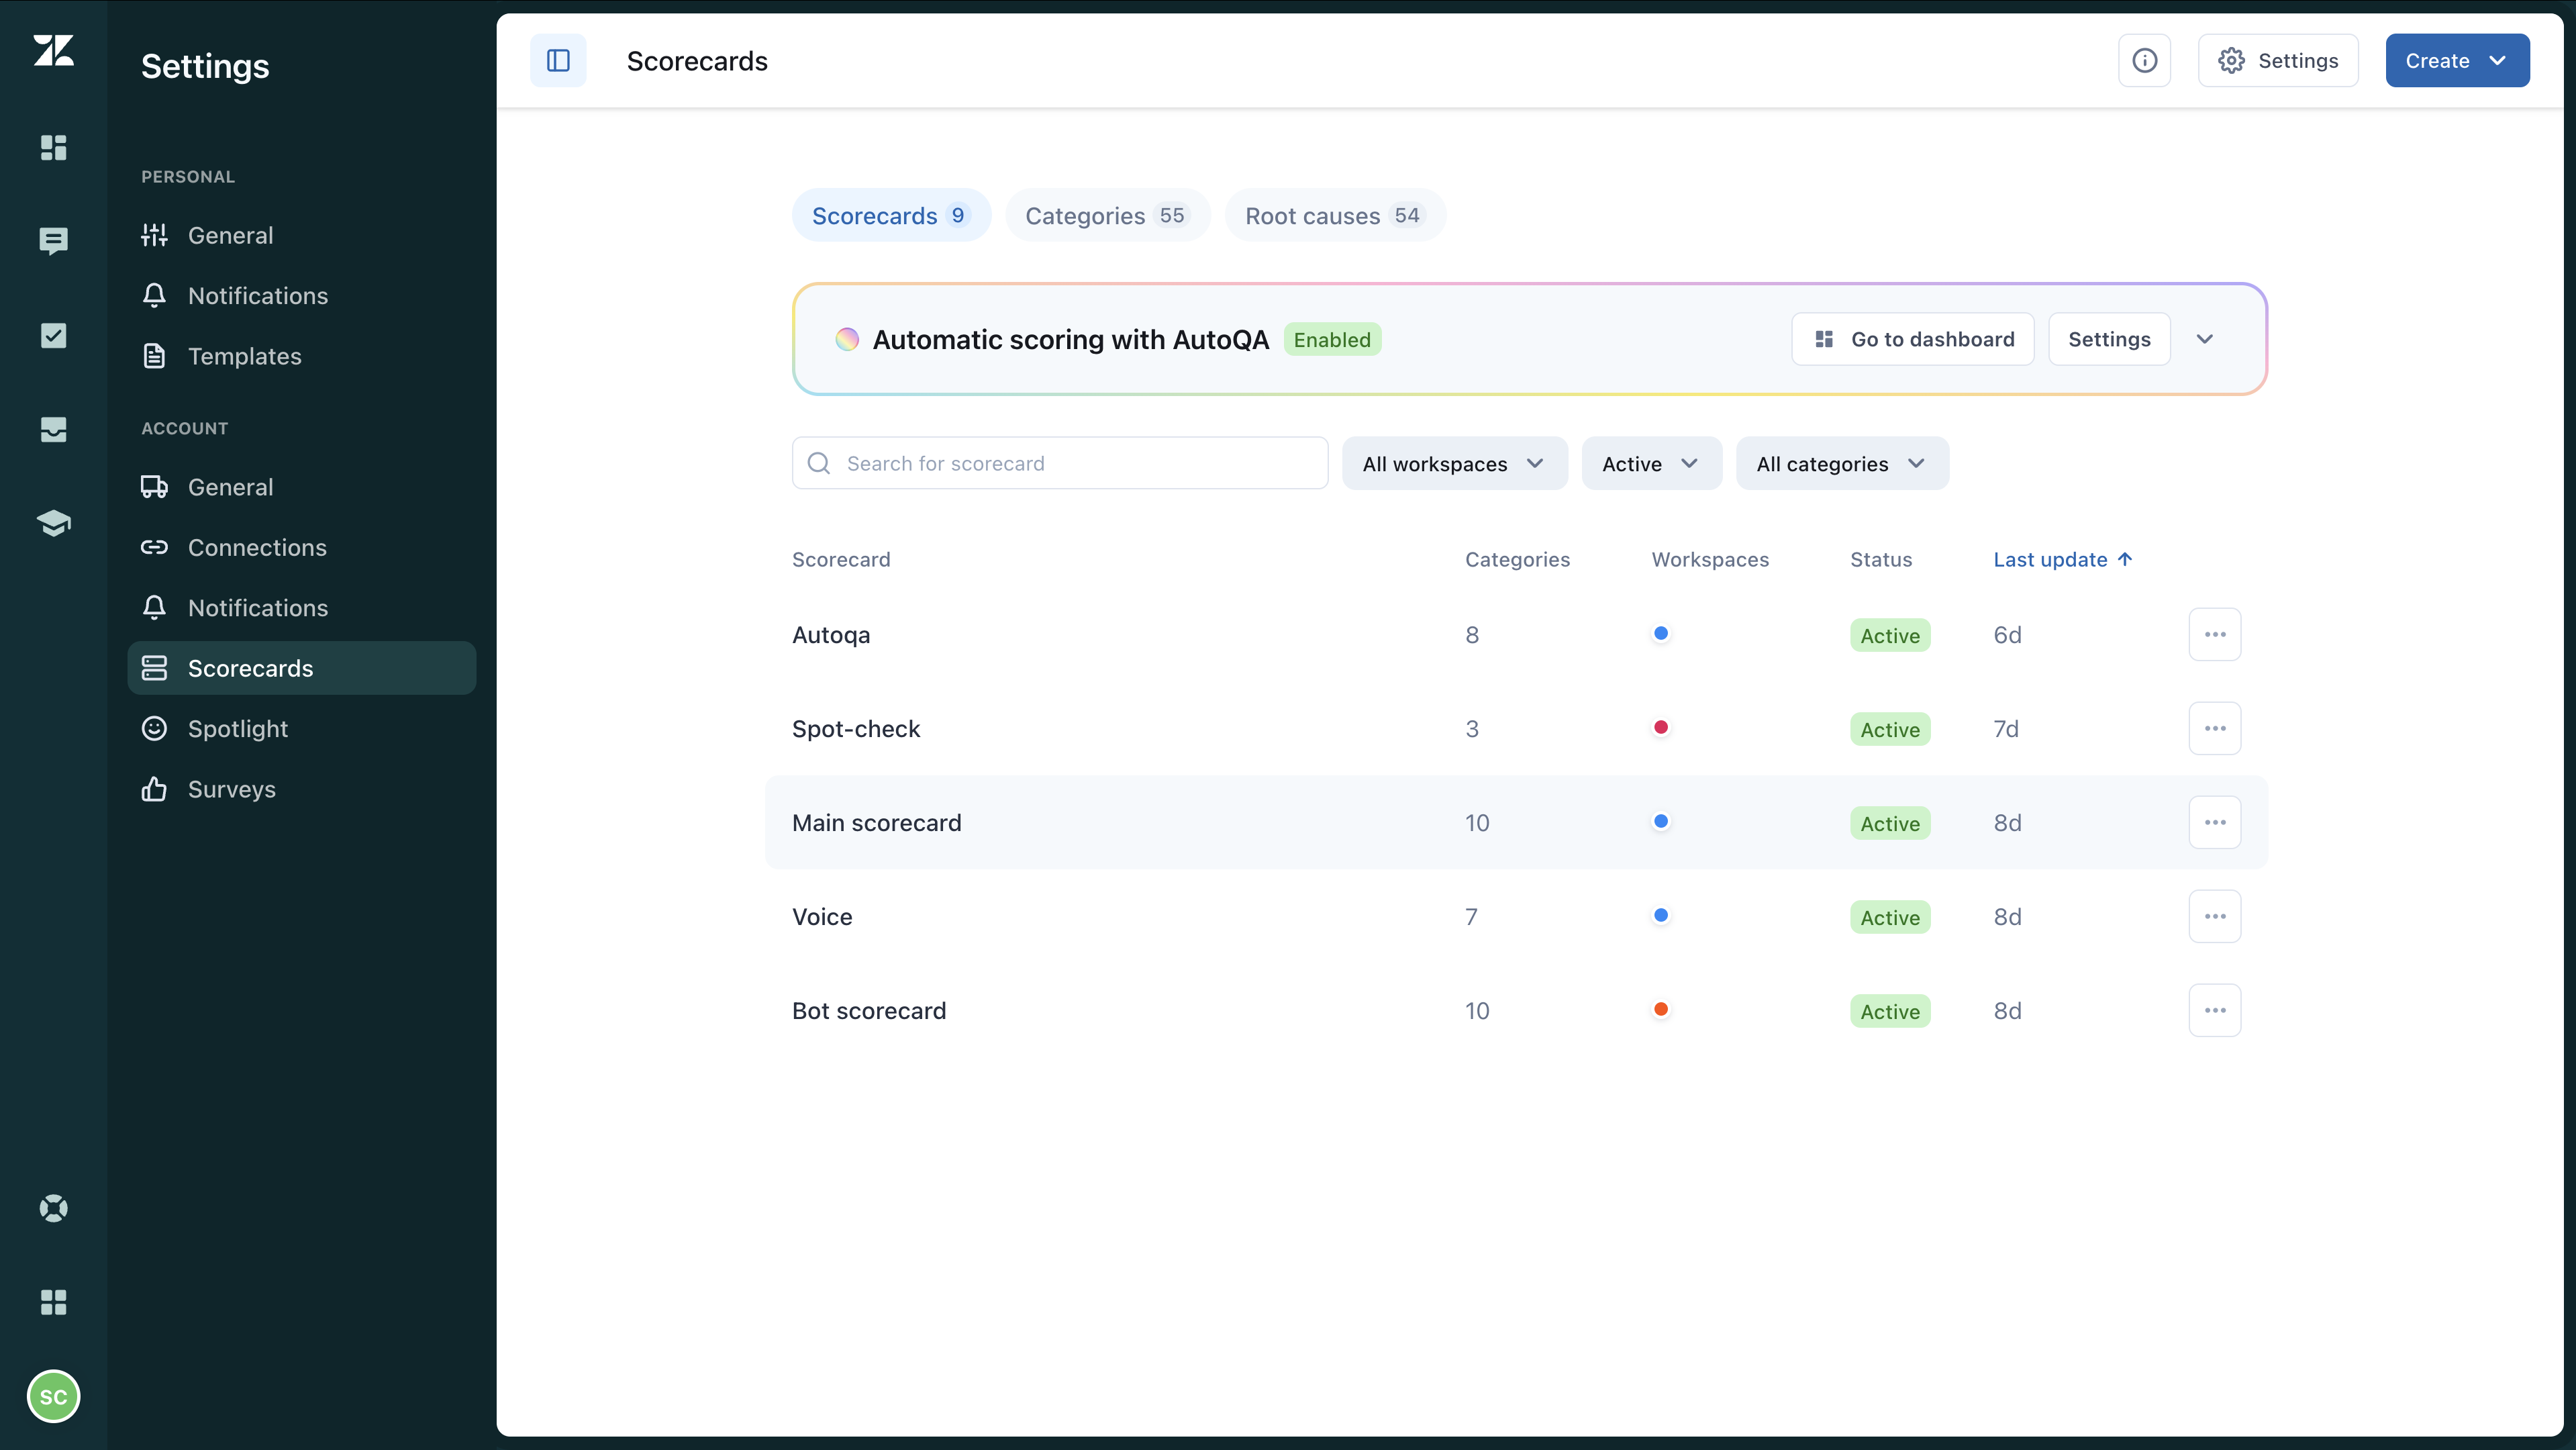Click the Search for scorecard field
This screenshot has height=1450, width=2576.
(x=1060, y=463)
